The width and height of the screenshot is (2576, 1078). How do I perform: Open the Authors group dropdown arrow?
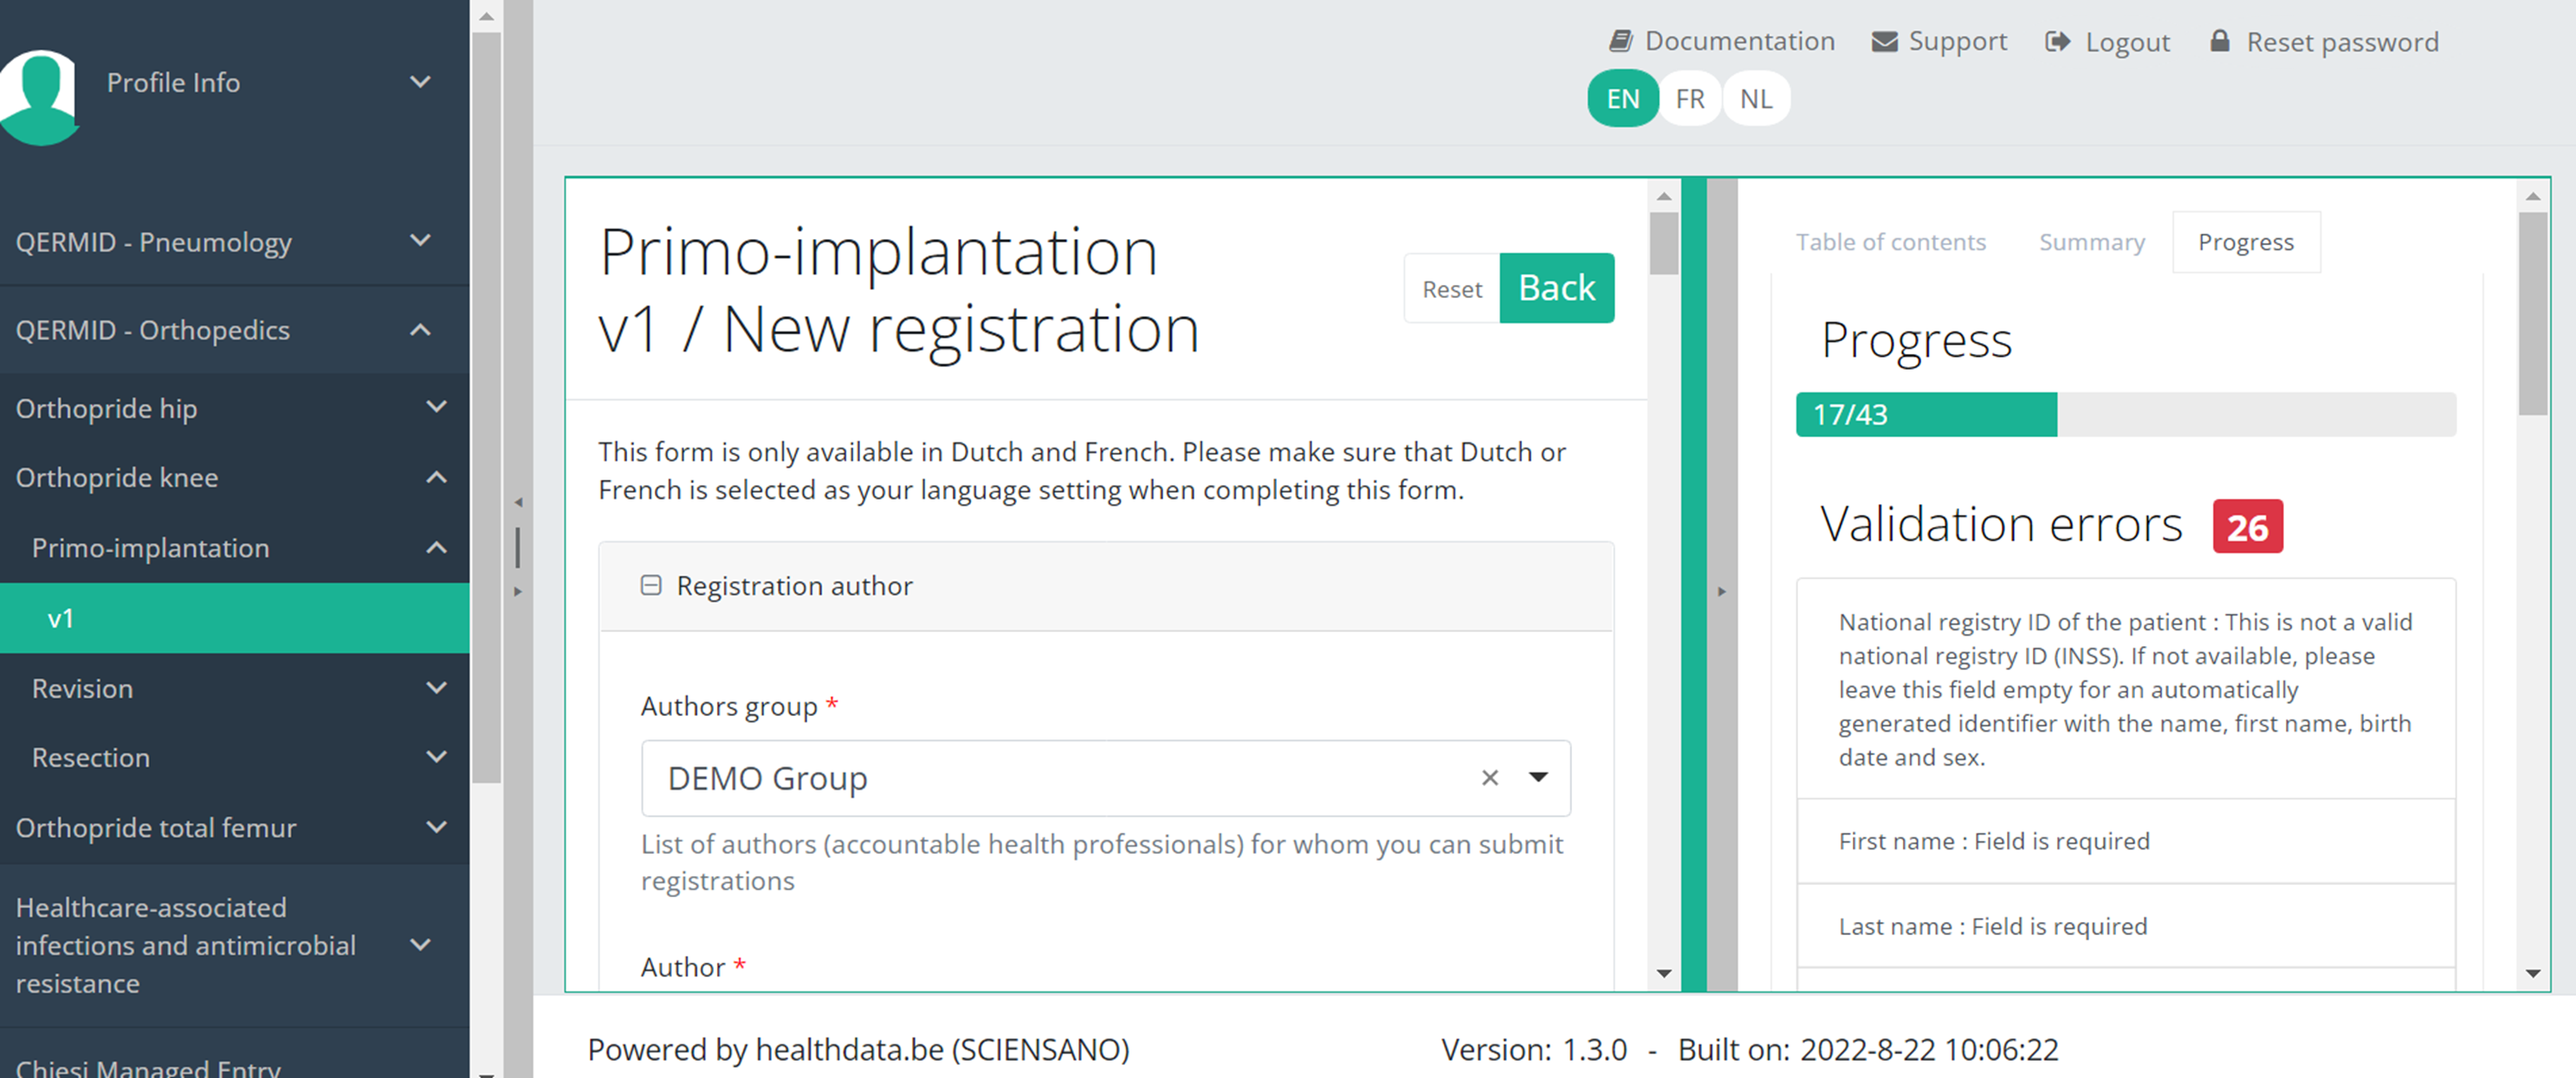coord(1538,777)
